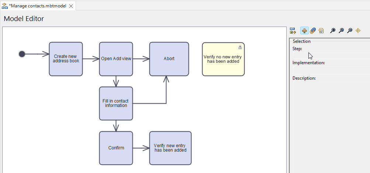Image resolution: width=370 pixels, height=173 pixels.
Task: Select the Abort step node
Action: click(169, 59)
